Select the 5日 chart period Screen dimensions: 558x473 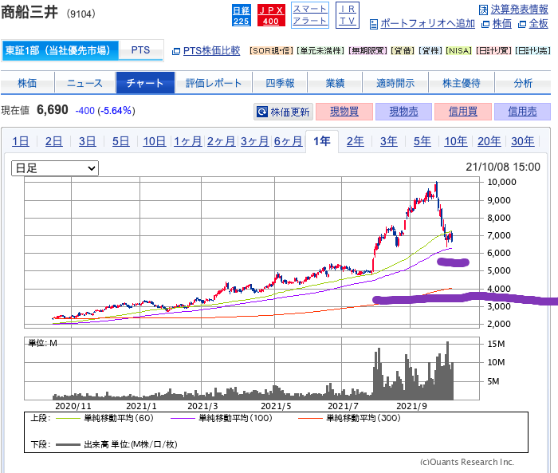pyautogui.click(x=120, y=141)
